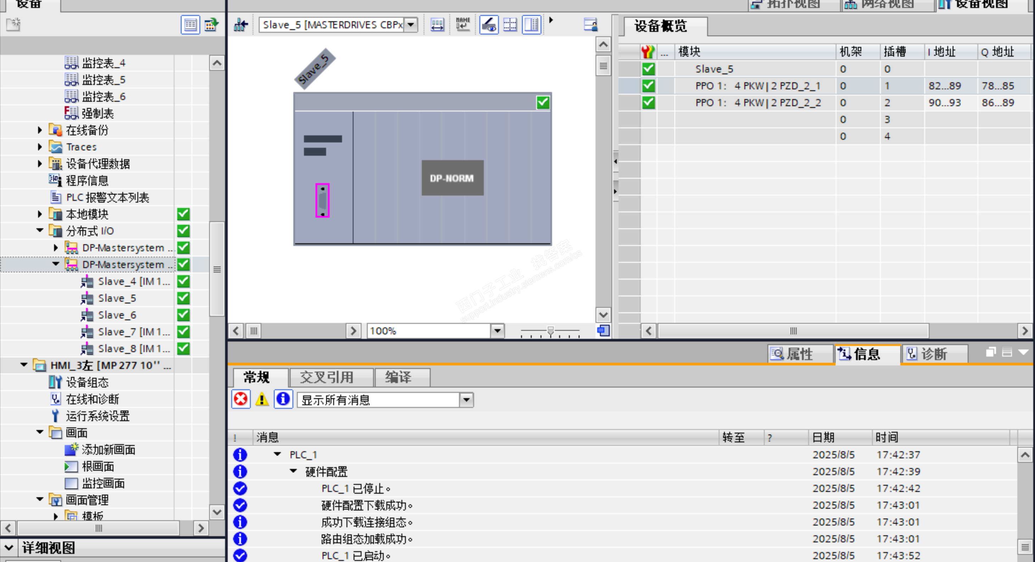
Task: Click the NAME assign device name icon
Action: [x=463, y=25]
